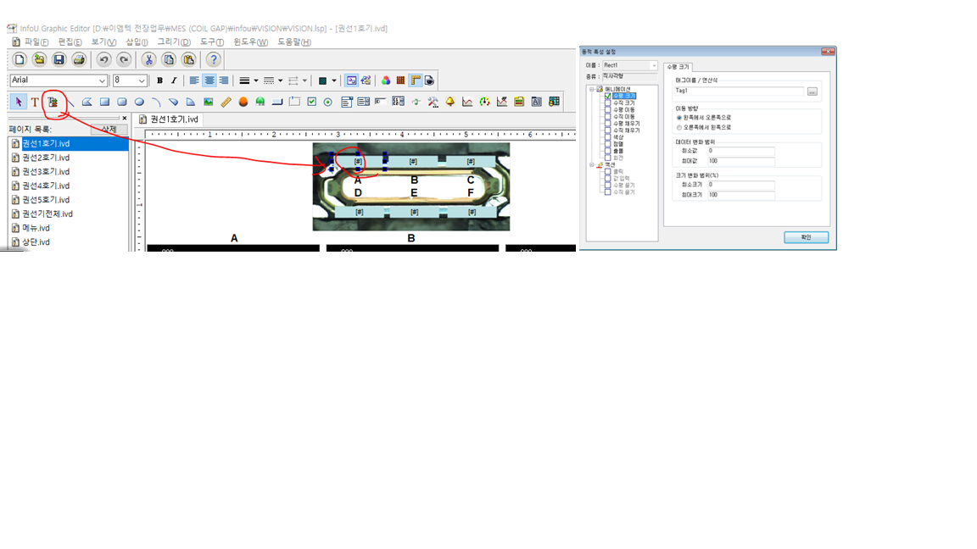Click the Undo arrow icon
This screenshot has width=977, height=549.
pos(103,59)
